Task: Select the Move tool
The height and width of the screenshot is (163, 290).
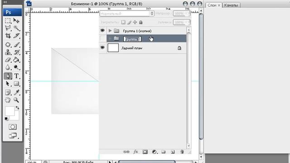Action: click(x=16, y=21)
